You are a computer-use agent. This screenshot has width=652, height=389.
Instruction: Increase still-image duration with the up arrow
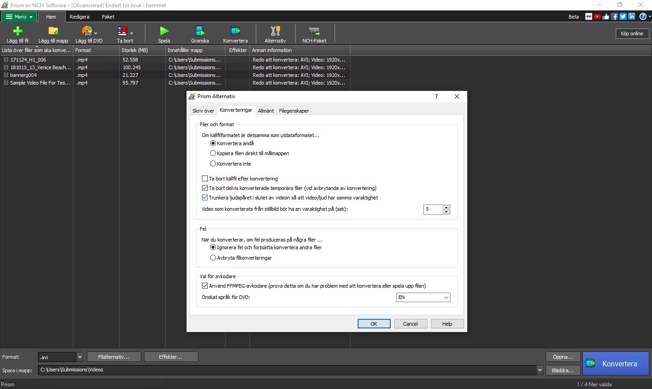(446, 207)
